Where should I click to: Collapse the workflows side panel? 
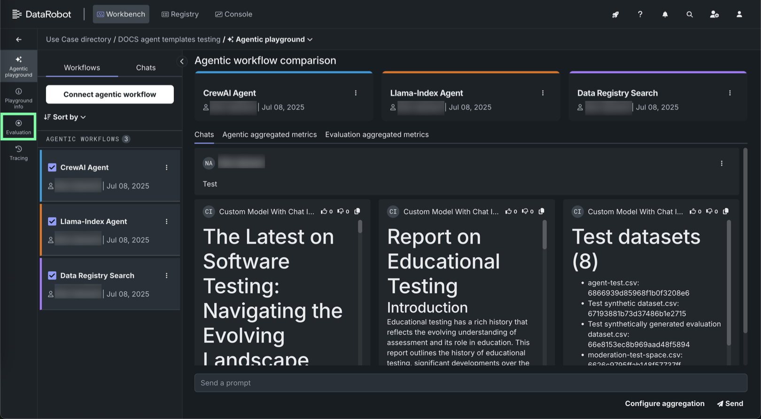(182, 61)
